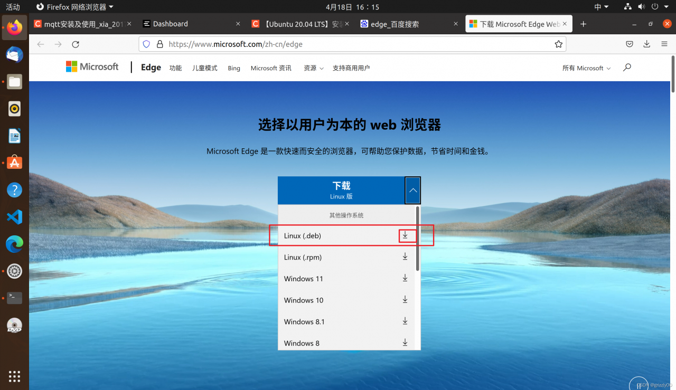Viewport: 676px width, 390px height.
Task: Reload the current page
Action: [x=75, y=44]
